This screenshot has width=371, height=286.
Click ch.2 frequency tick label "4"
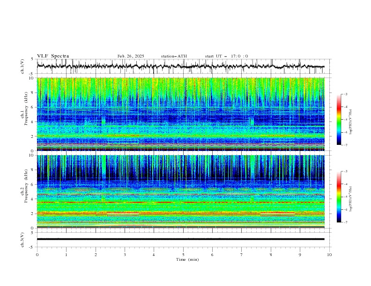33,199
